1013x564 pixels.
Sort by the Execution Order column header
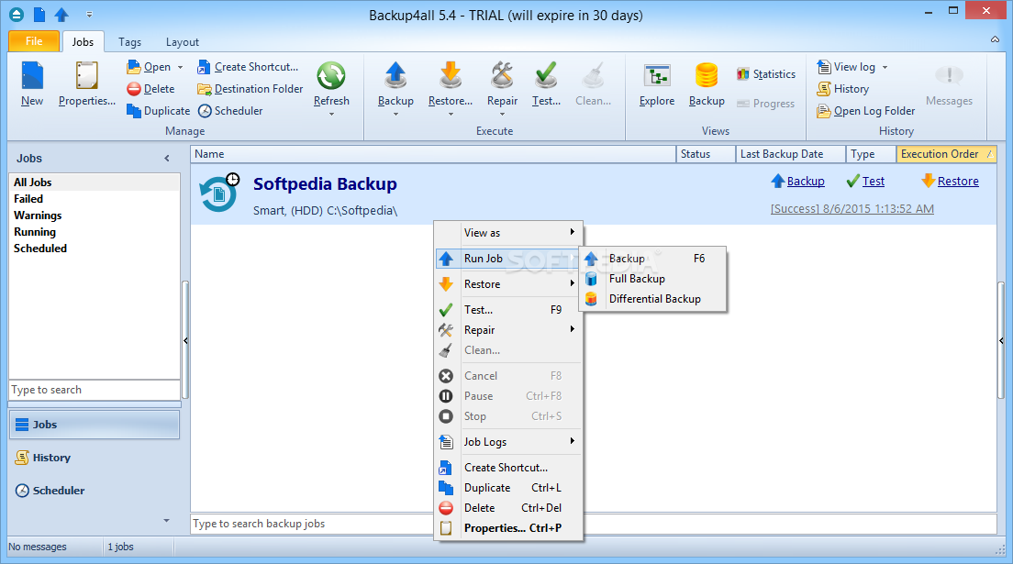point(946,154)
